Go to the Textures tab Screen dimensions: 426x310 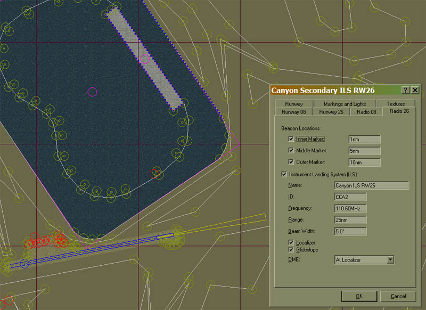coord(396,104)
